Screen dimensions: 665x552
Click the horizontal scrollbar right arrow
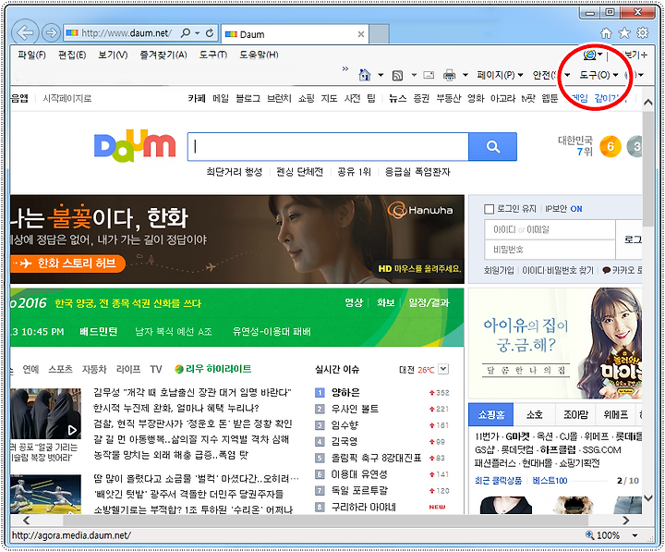pos(625,521)
